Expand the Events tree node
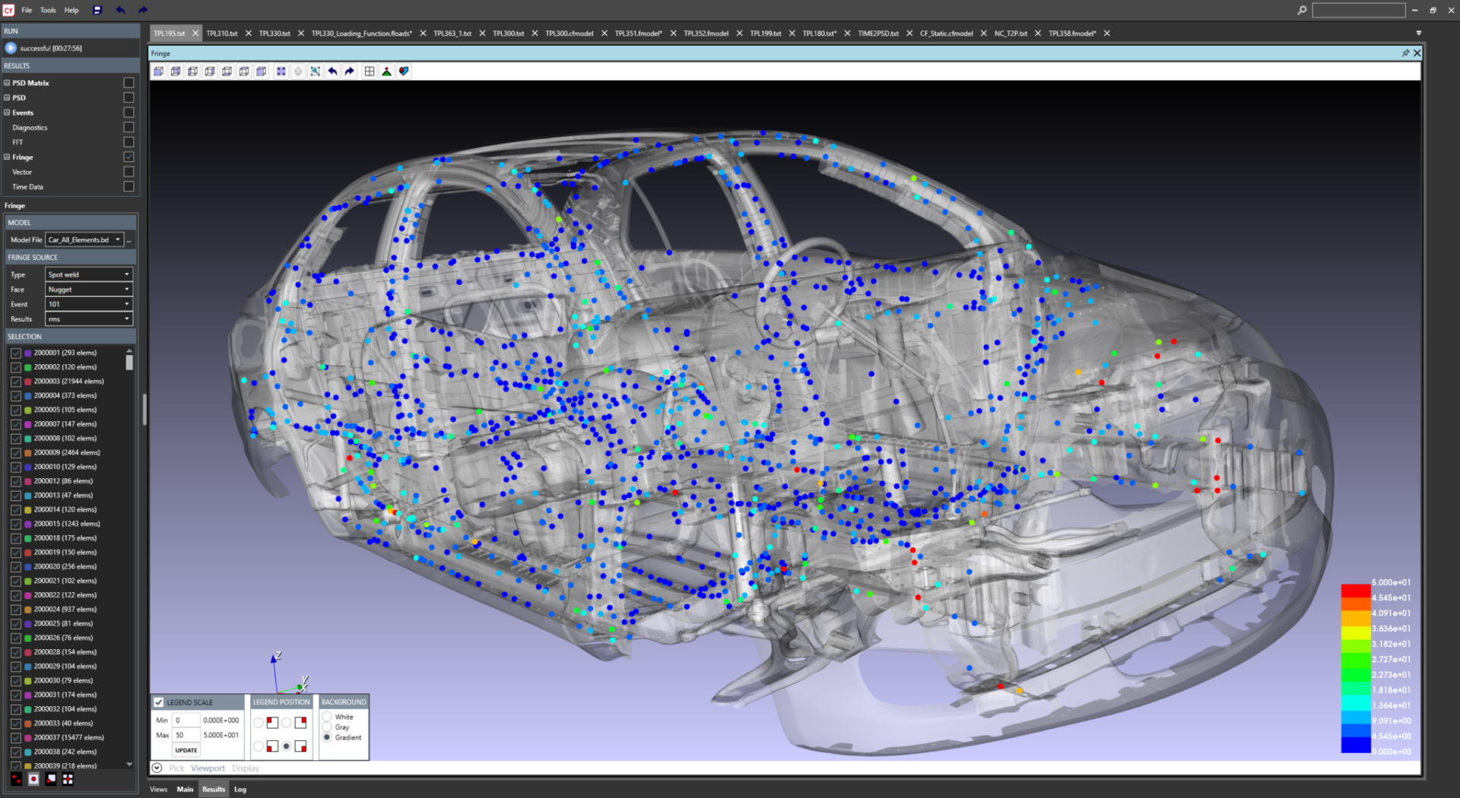This screenshot has height=798, width=1460. point(7,112)
